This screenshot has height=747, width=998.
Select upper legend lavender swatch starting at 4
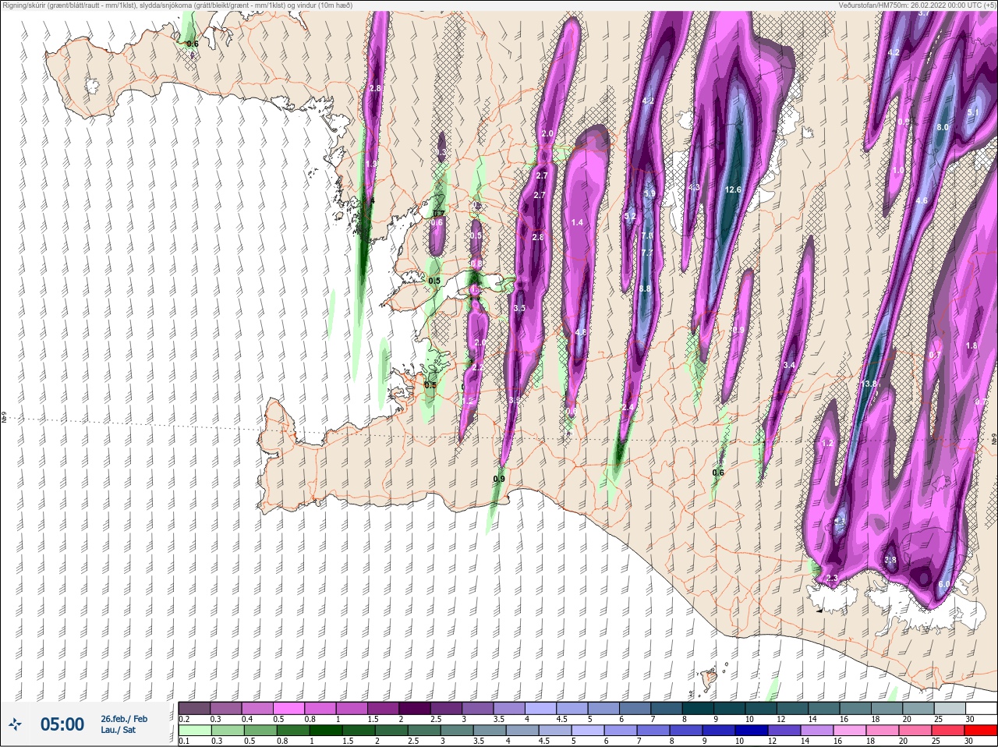pos(540,708)
